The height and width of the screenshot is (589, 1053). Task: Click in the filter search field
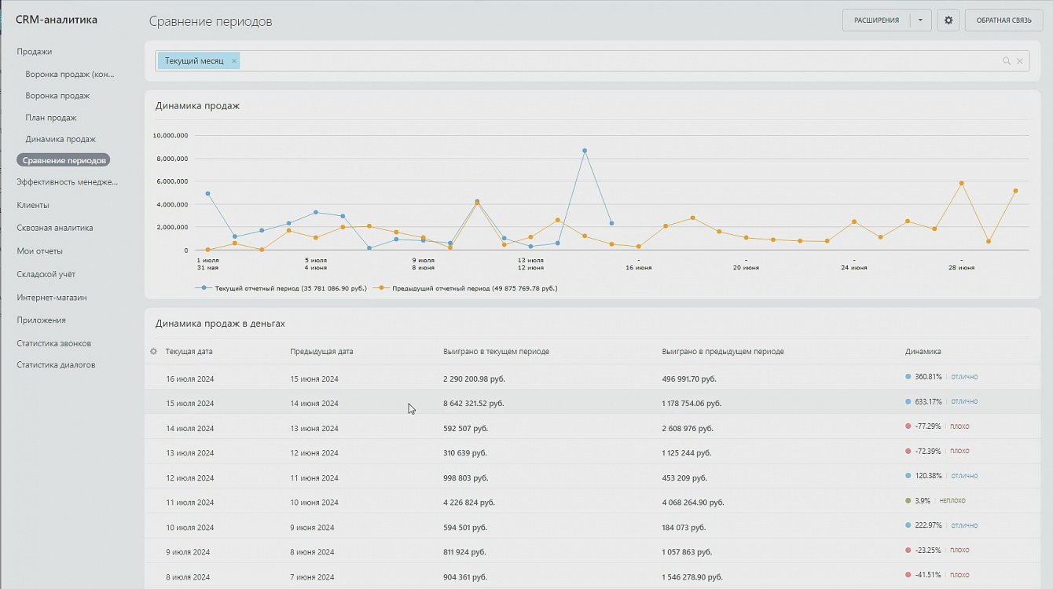613,61
